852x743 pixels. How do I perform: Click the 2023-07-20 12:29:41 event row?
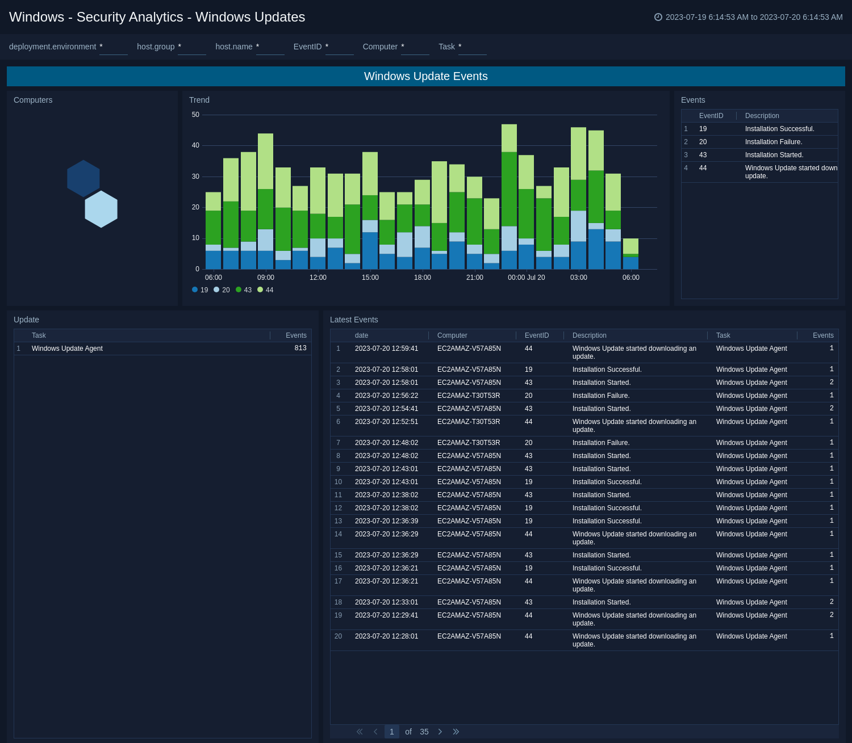pos(584,619)
